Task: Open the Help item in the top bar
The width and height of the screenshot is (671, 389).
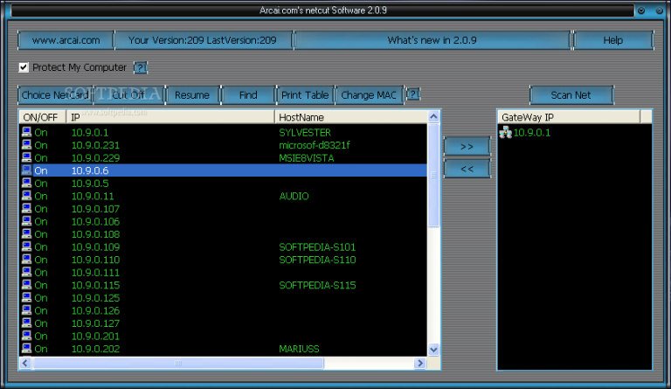Action: point(613,40)
